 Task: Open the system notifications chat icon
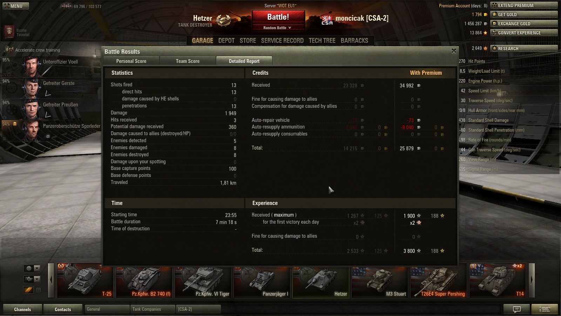coord(516,309)
